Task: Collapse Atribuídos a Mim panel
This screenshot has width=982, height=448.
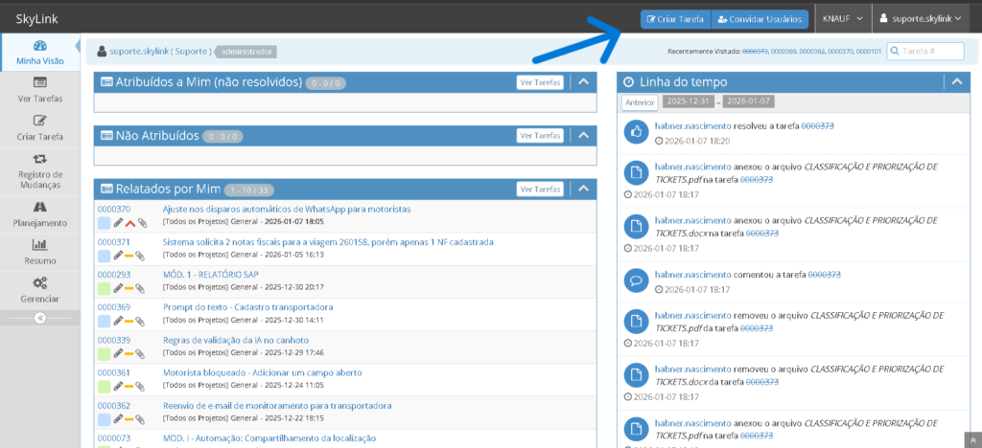Action: coord(583,82)
